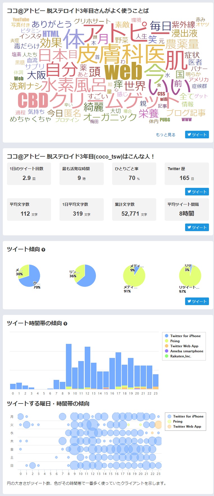The height and width of the screenshot is (496, 214).
Task: Click Peing swatch in bubble chart legend
Action: coord(169,421)
